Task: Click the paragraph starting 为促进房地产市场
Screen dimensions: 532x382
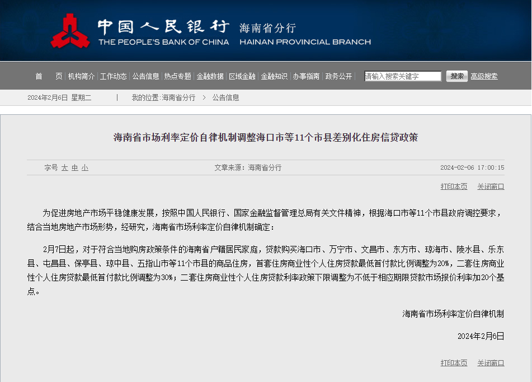Action: point(266,220)
